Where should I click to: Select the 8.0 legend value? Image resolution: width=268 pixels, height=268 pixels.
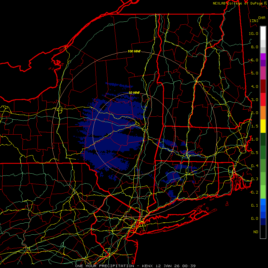click(255, 47)
